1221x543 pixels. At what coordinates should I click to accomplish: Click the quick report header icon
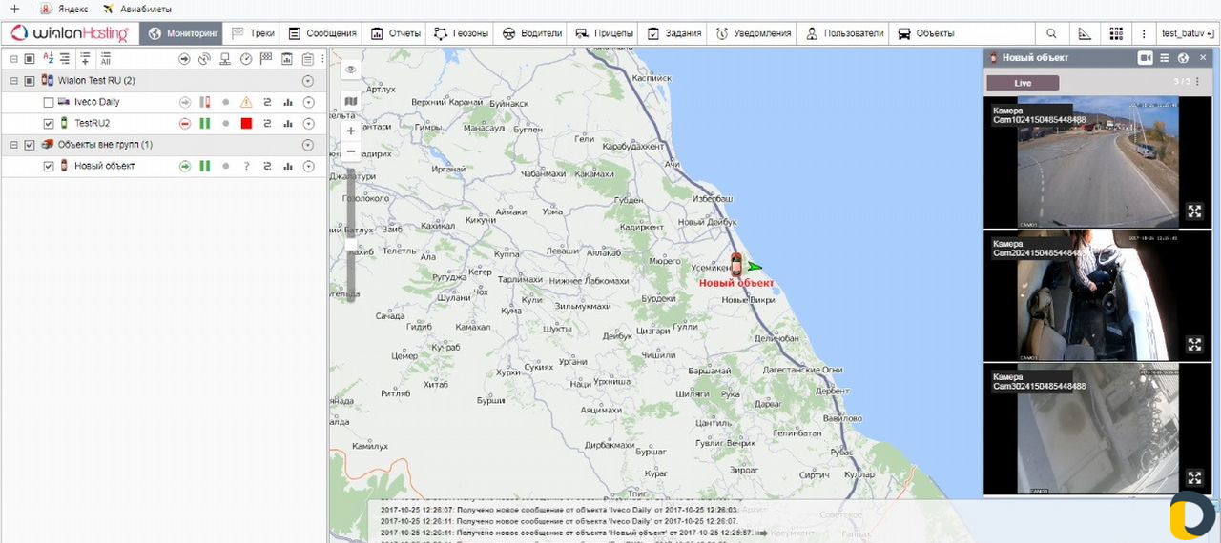(287, 59)
